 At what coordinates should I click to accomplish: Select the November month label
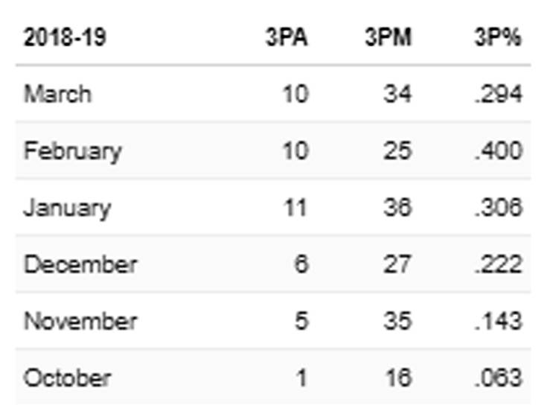point(80,321)
